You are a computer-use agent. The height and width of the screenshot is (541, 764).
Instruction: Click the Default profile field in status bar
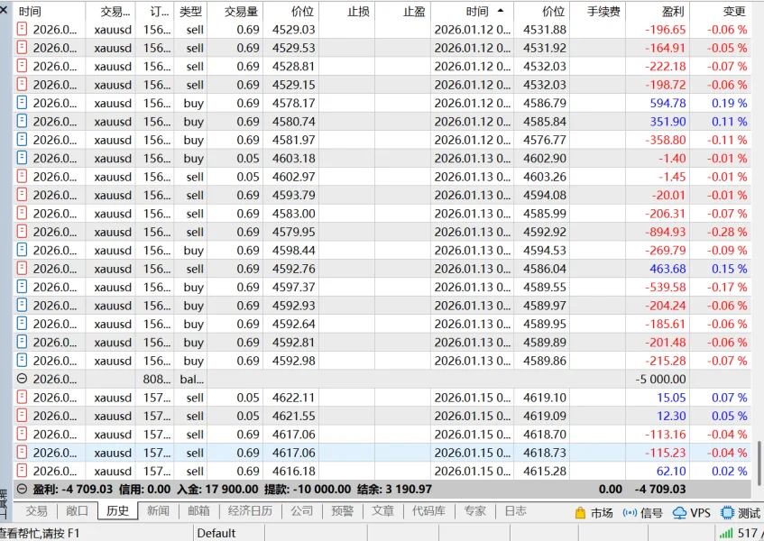pos(229,533)
